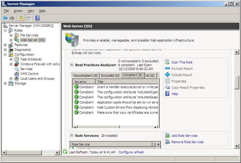Viewport: 241px width, 163px height.
Task: Click the Local Users and Groups icon
Action: [x=17, y=78]
